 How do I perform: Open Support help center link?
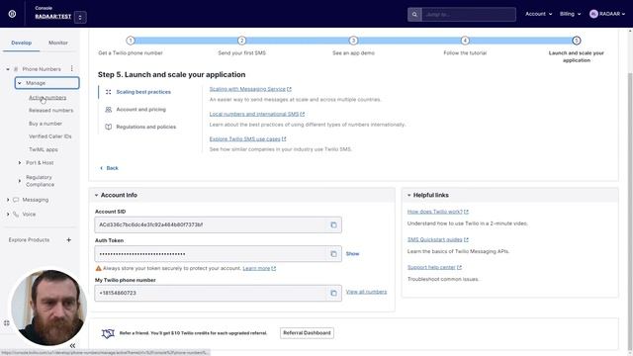tap(434, 268)
